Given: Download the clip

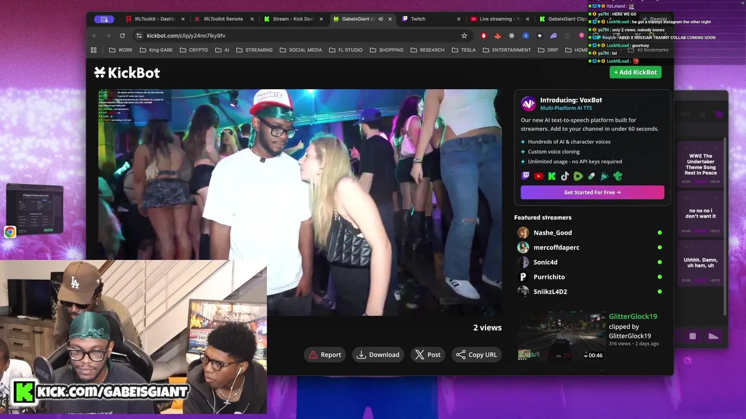Looking at the screenshot, I should (378, 354).
